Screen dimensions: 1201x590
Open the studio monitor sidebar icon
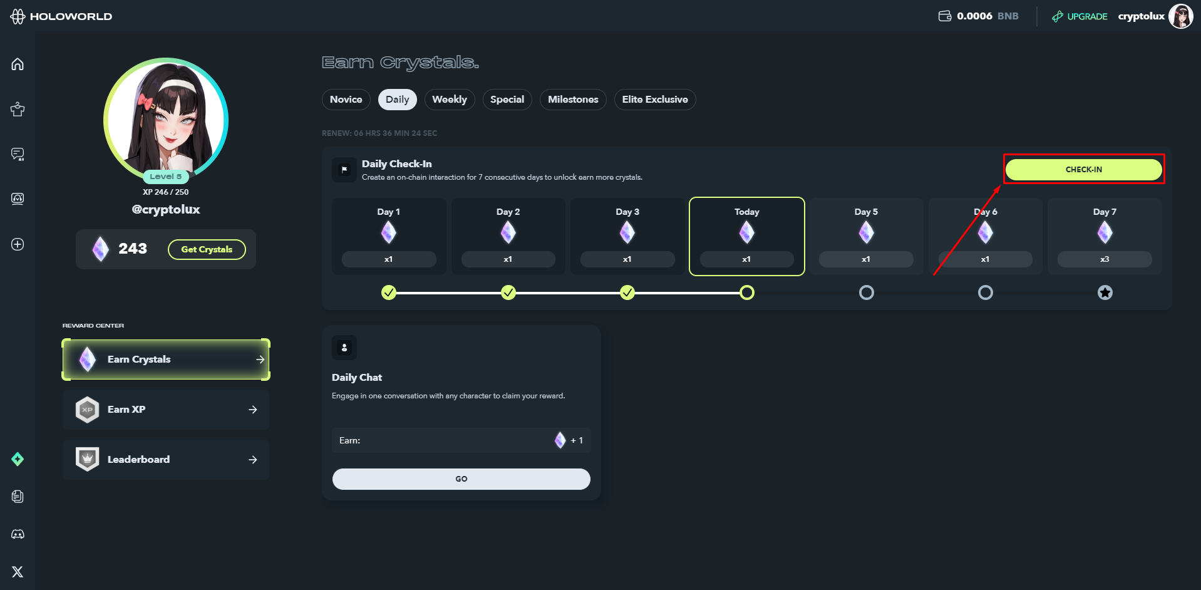pyautogui.click(x=18, y=199)
